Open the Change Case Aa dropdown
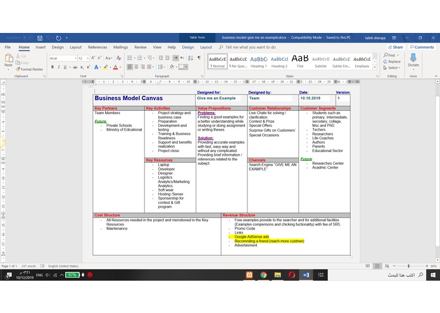 coord(109,58)
